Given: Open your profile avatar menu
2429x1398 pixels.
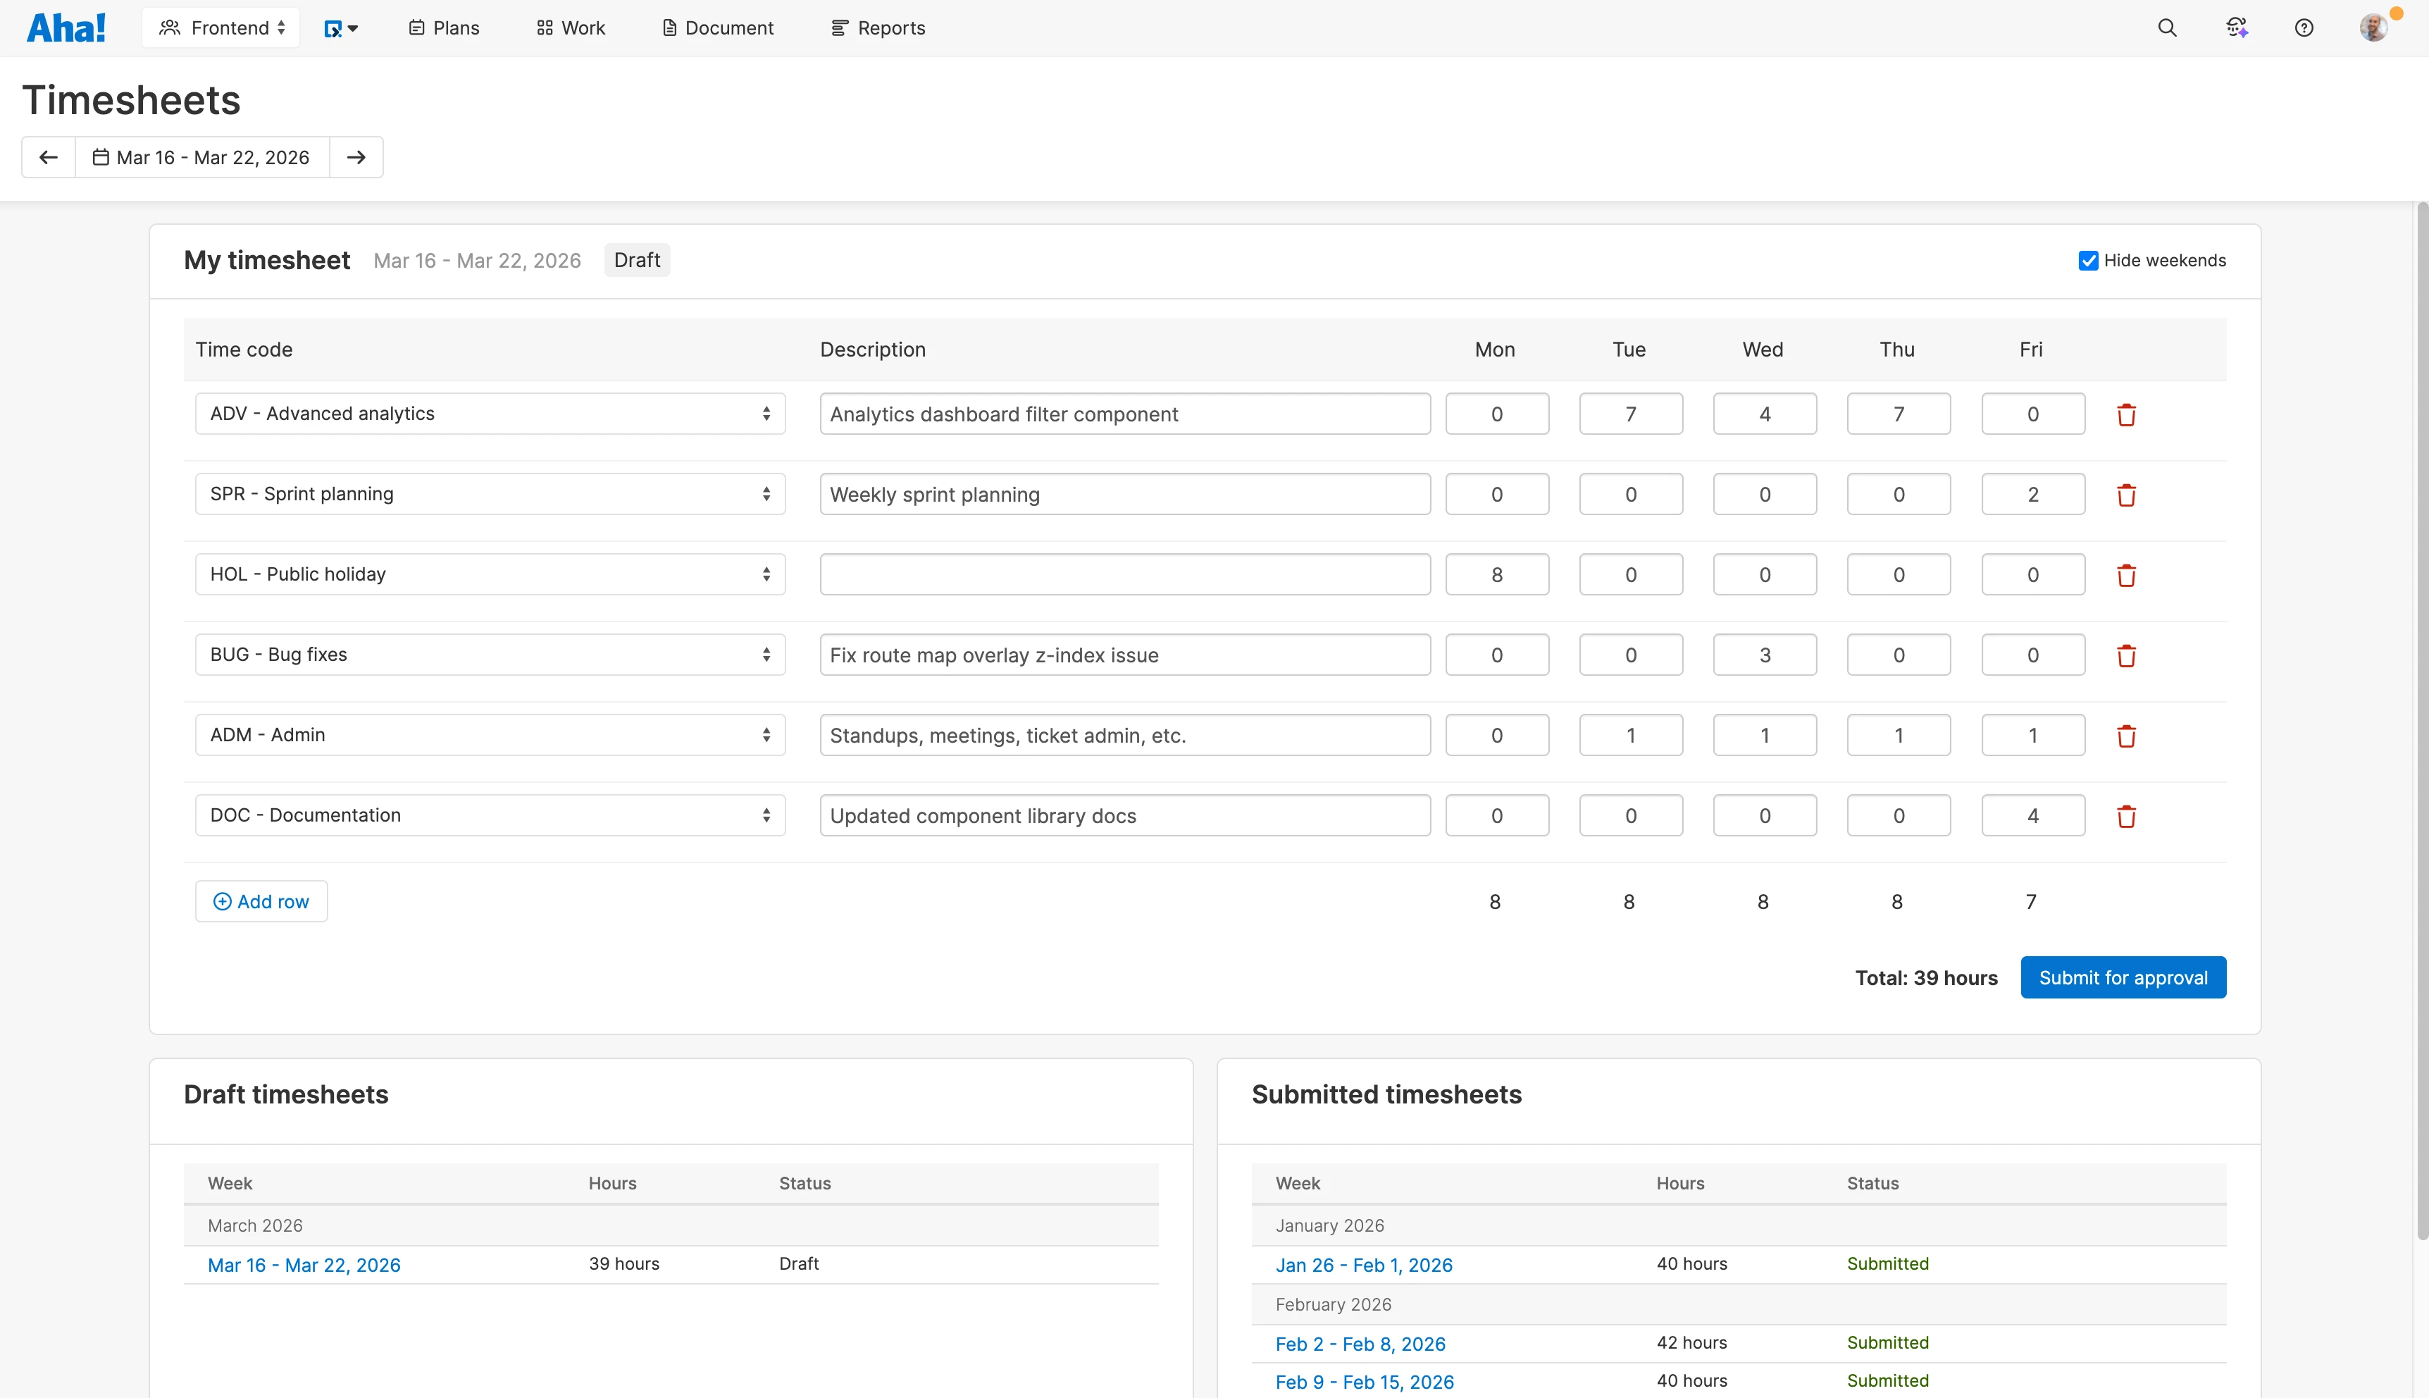Looking at the screenshot, I should pos(2373,27).
